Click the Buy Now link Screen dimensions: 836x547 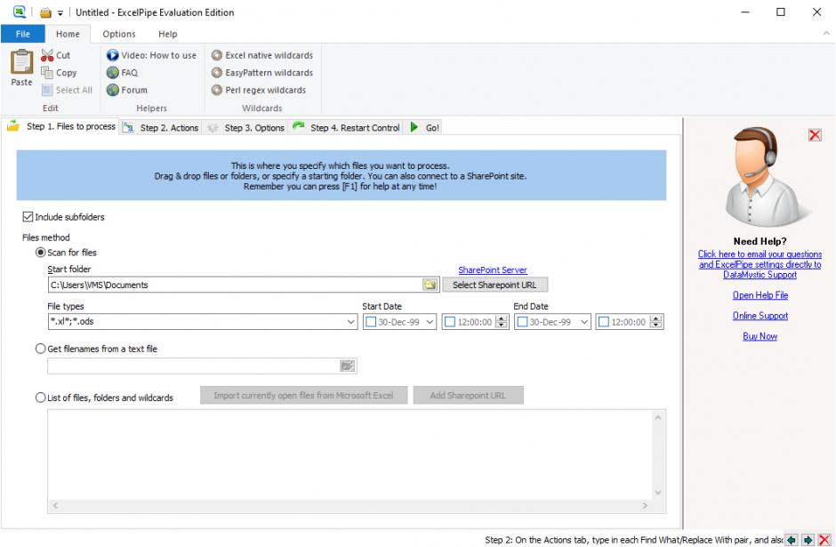tap(760, 336)
